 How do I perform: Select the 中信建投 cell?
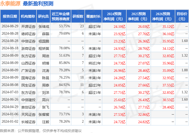pos(28,100)
